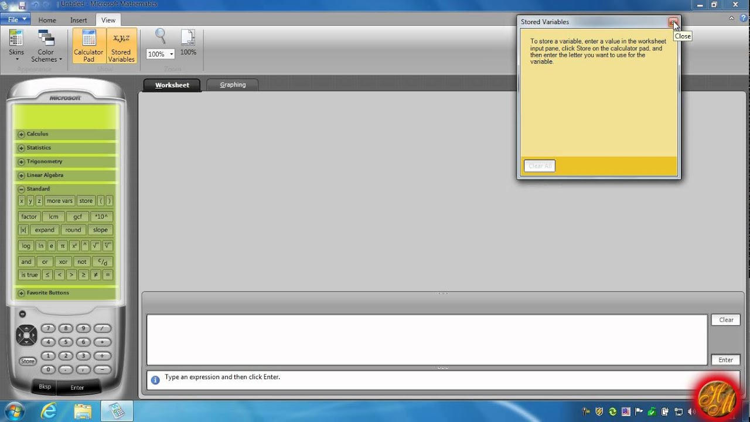750x422 pixels.
Task: Reset zoom with the 100% page icon
Action: (188, 42)
